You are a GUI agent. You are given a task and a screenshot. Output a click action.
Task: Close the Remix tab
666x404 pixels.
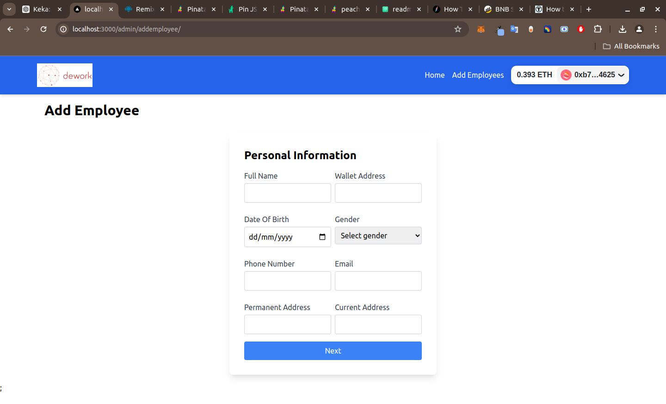[x=162, y=9]
